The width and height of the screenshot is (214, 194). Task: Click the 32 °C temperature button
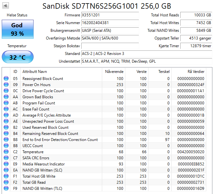pos(17,58)
